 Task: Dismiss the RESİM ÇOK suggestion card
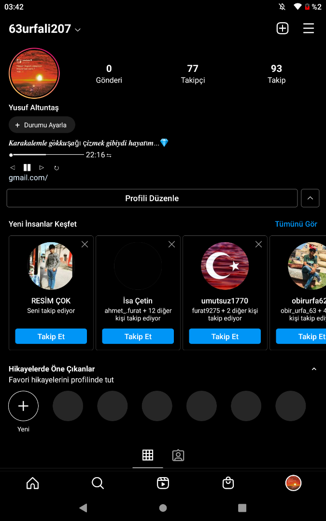click(x=85, y=245)
